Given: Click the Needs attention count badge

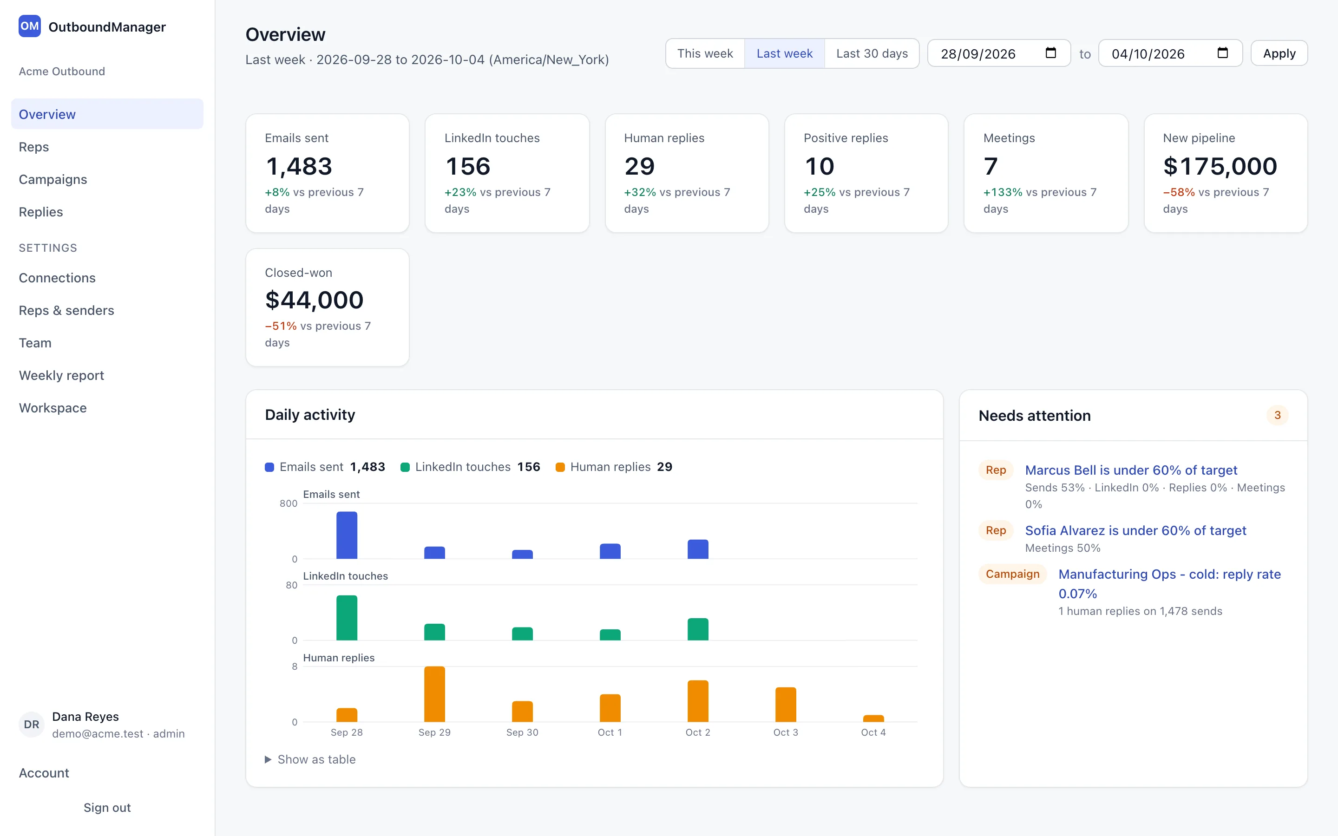Looking at the screenshot, I should click(1277, 415).
